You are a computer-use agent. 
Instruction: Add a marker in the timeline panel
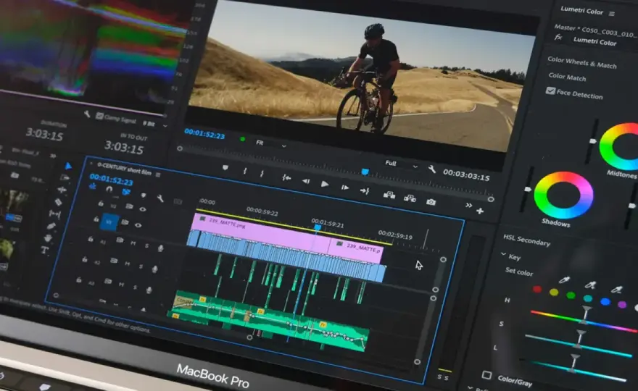[144, 195]
